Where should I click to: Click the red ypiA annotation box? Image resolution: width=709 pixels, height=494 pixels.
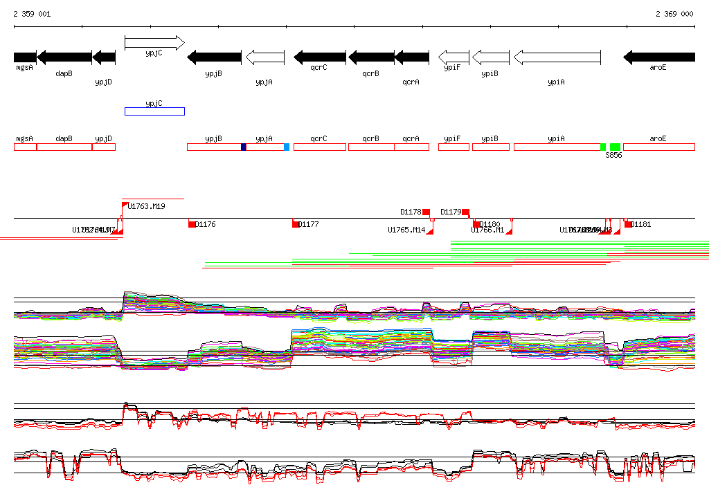pos(557,147)
